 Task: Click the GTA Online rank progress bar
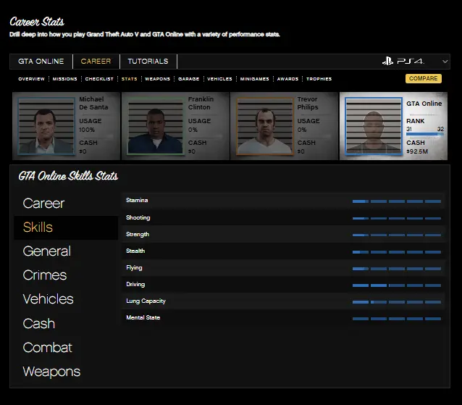click(425, 134)
